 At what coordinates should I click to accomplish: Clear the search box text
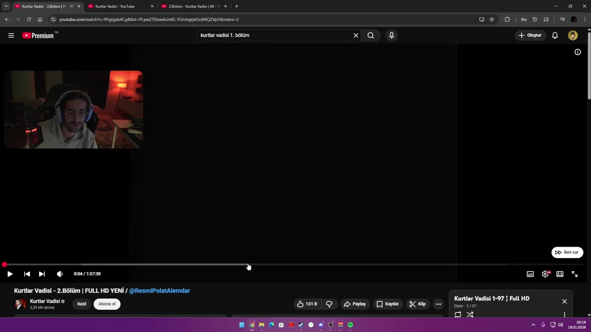pos(356,36)
